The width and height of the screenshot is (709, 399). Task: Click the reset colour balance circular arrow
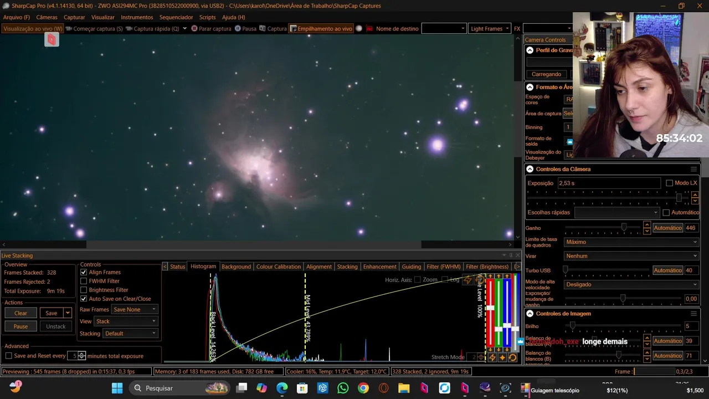pos(512,357)
